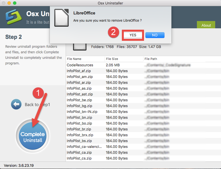
Task: Select InfoPlist_ar.zip in the list
Action: 143,83
